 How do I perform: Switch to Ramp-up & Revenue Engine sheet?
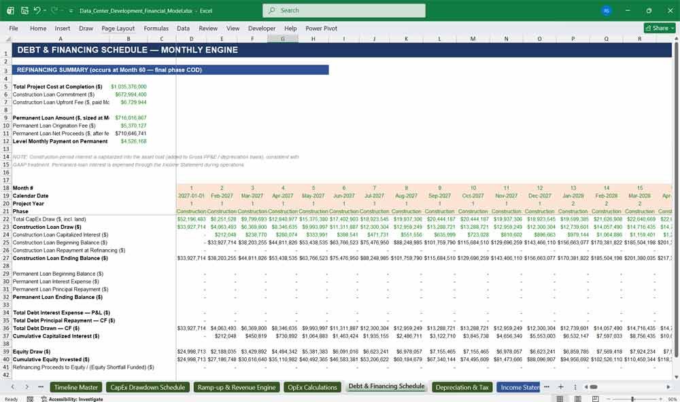pos(237,387)
